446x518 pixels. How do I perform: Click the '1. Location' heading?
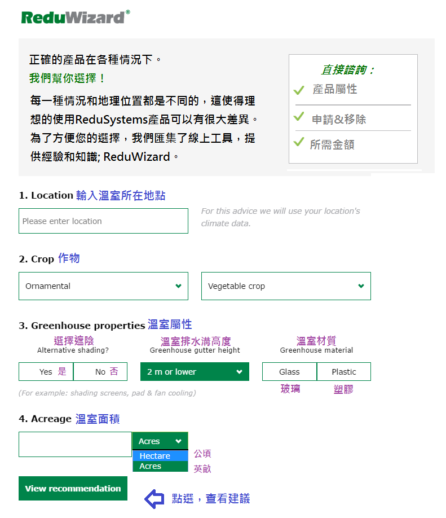point(46,195)
